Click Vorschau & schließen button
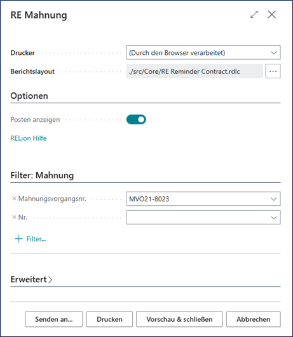The image size is (293, 337). pos(179,319)
